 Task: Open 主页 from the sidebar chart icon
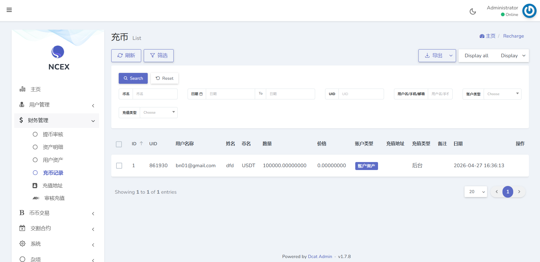[23, 89]
